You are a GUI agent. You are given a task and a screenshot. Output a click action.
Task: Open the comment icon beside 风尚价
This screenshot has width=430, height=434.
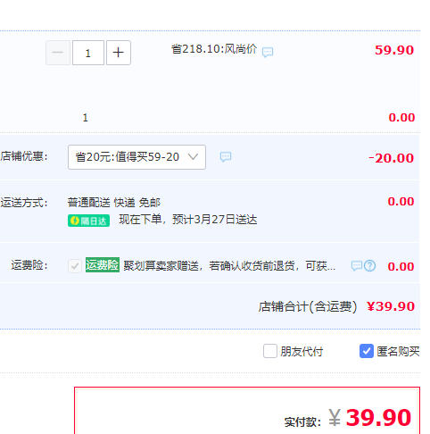click(268, 52)
